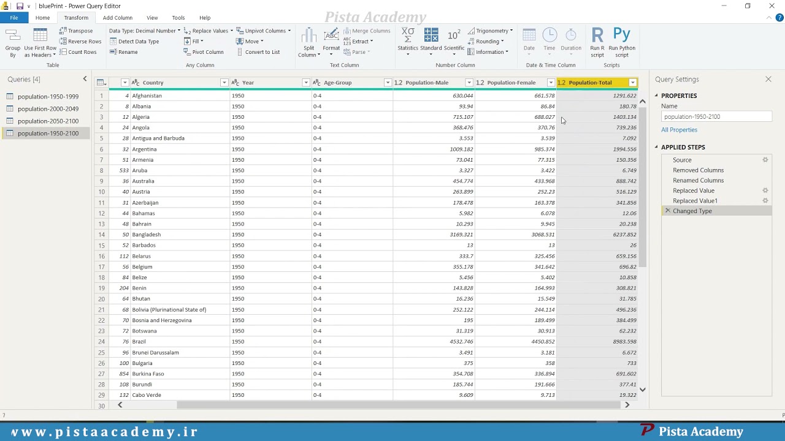
Task: Open the Rounding dropdown
Action: pos(486,41)
